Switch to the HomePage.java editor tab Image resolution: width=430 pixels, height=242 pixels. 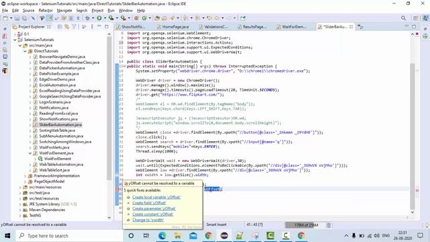pos(173,27)
